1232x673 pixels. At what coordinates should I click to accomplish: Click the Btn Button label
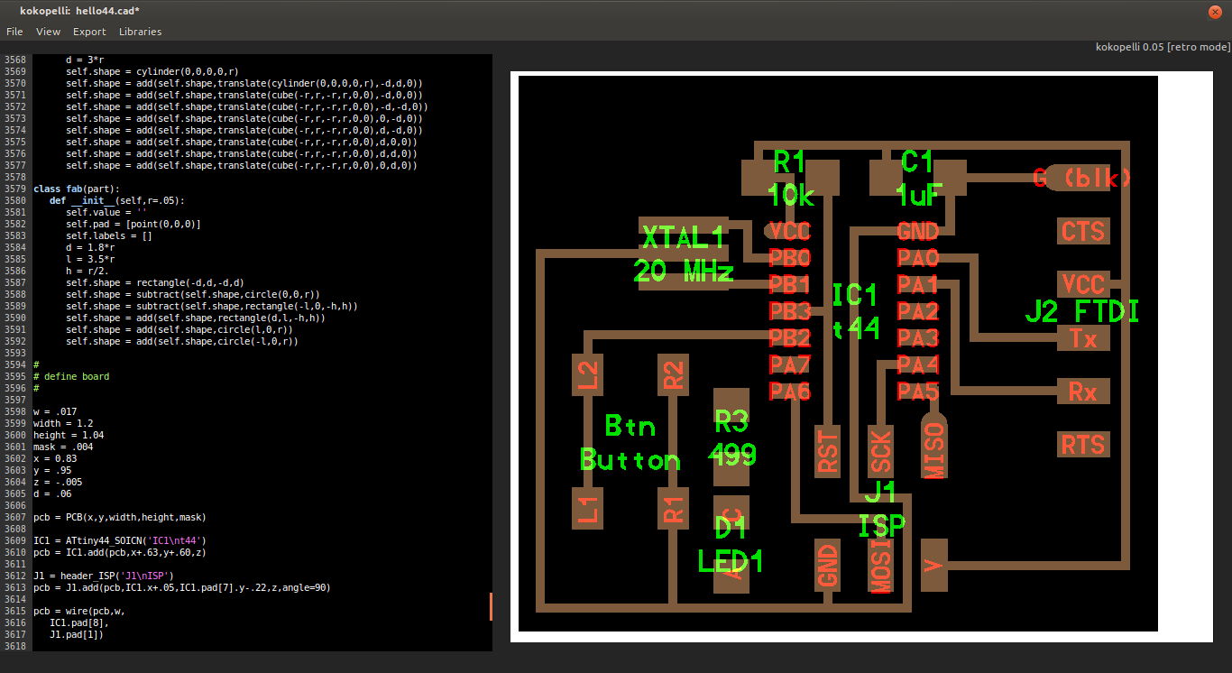pos(630,443)
